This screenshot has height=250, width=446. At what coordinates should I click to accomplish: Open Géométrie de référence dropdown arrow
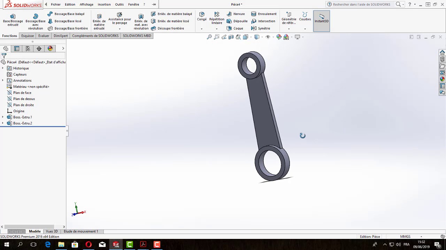point(289,29)
